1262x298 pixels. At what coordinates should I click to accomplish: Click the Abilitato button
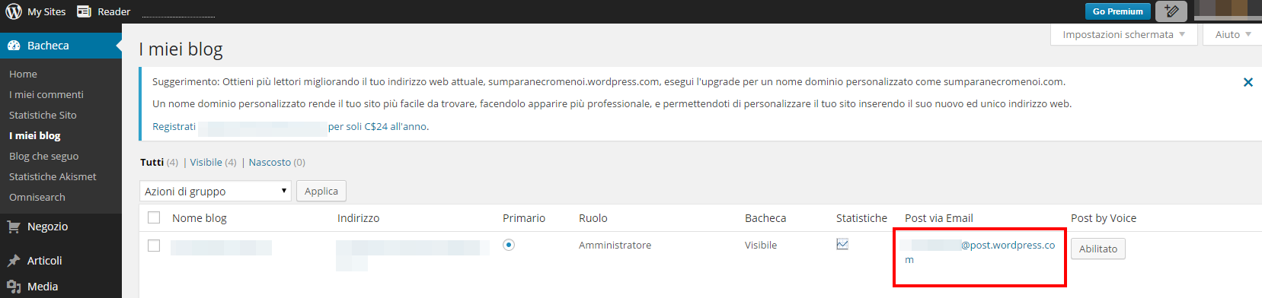pyautogui.click(x=1097, y=249)
